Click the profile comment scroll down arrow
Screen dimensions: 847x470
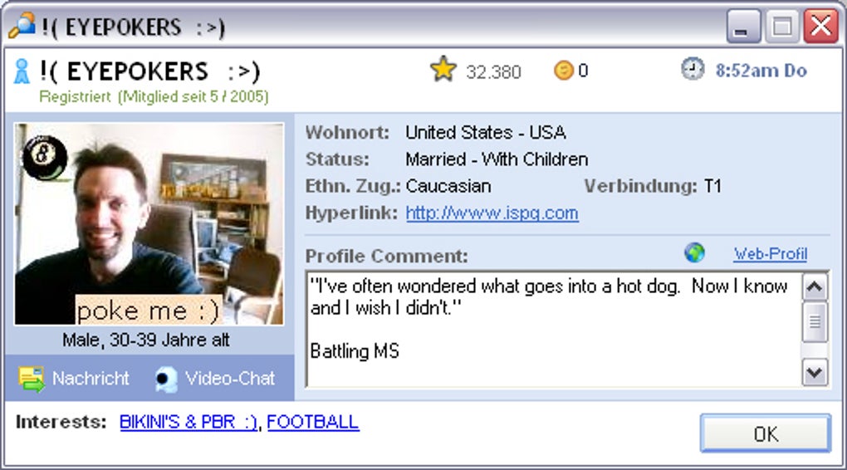[815, 372]
